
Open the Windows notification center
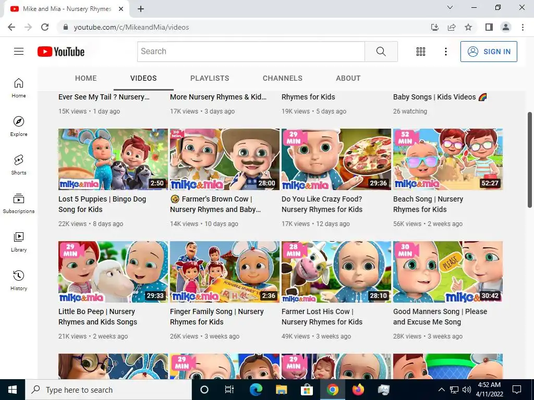(x=517, y=390)
